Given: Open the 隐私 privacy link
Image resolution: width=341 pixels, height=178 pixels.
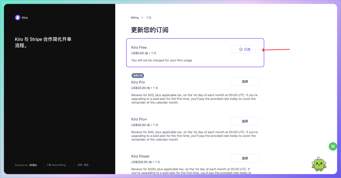Looking at the screenshot, I should (86, 165).
